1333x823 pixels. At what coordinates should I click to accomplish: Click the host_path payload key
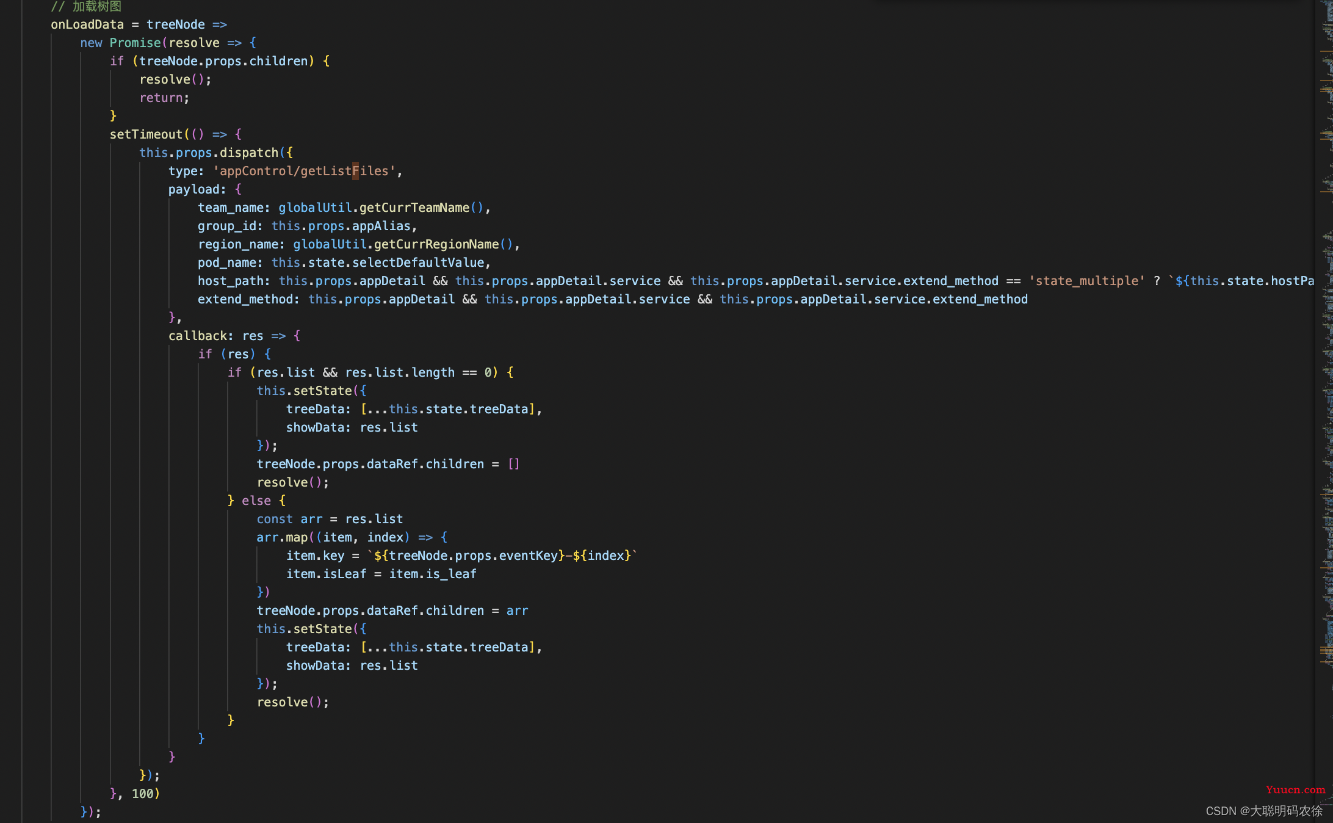[230, 281]
